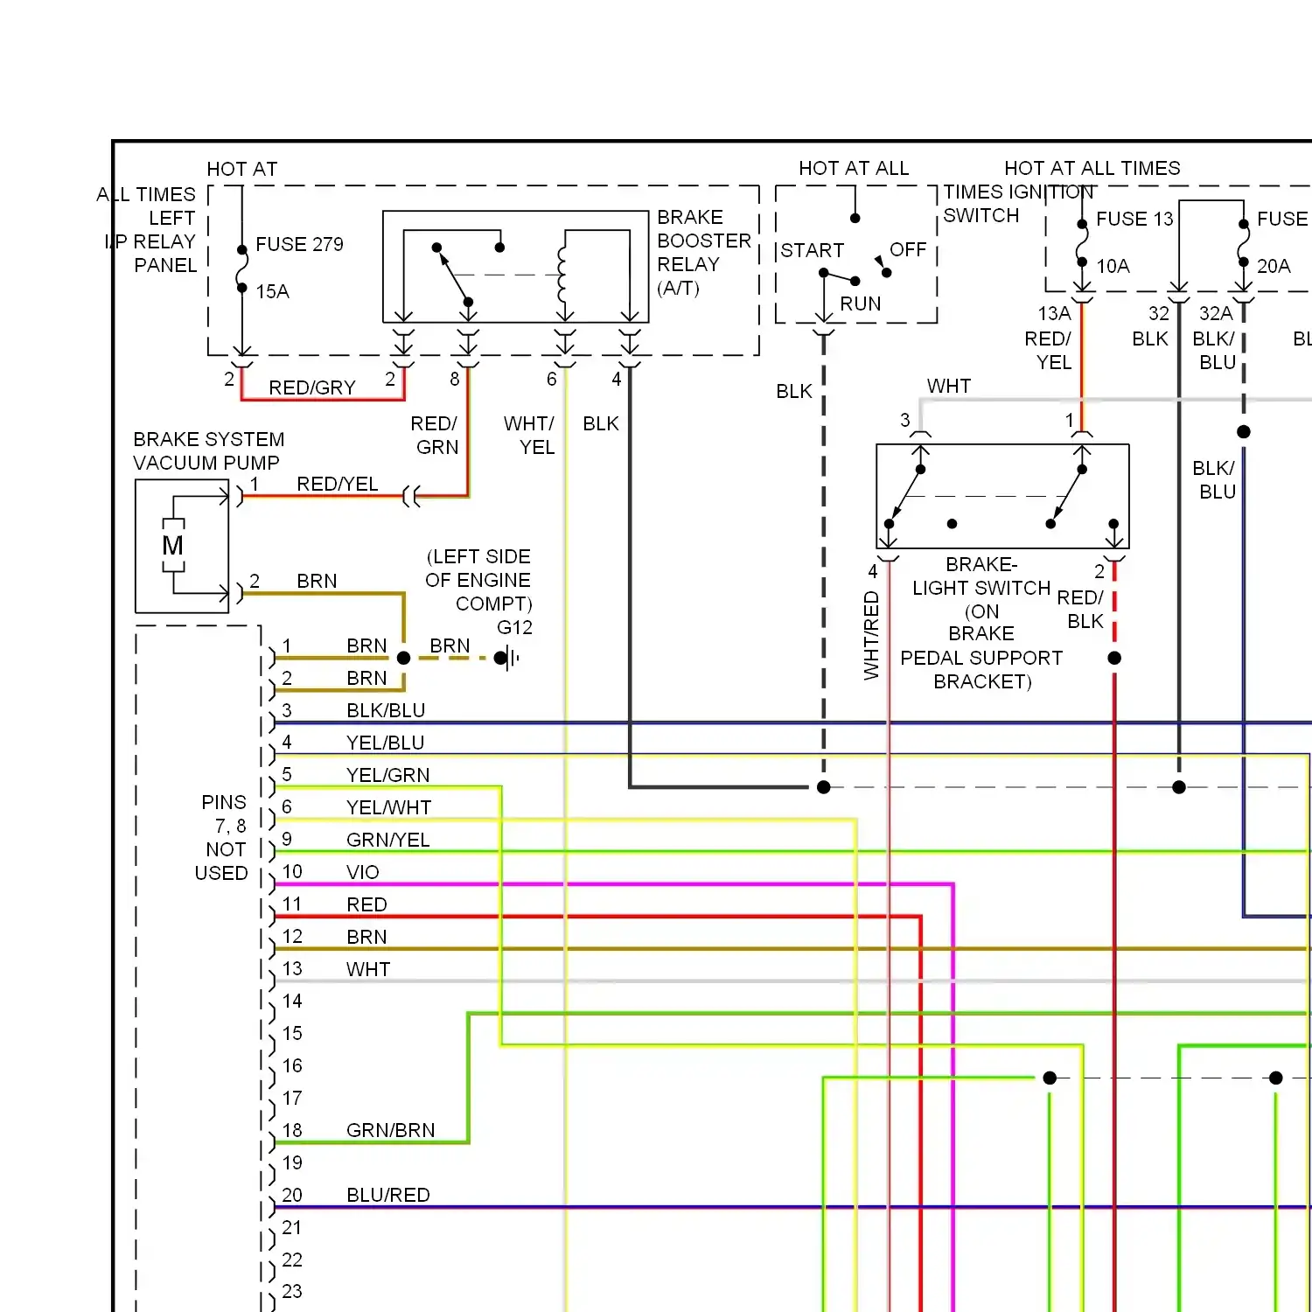This screenshot has width=1312, height=1312.
Task: Select the 15A fuse rating text
Action: pos(272,291)
